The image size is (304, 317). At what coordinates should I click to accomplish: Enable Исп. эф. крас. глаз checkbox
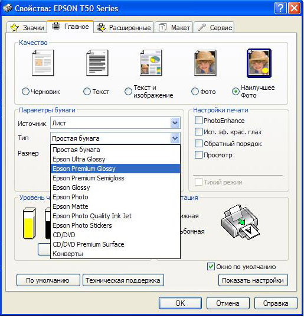pyautogui.click(x=198, y=132)
